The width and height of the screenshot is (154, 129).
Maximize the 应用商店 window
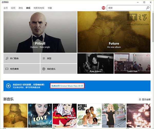pos(144,2)
